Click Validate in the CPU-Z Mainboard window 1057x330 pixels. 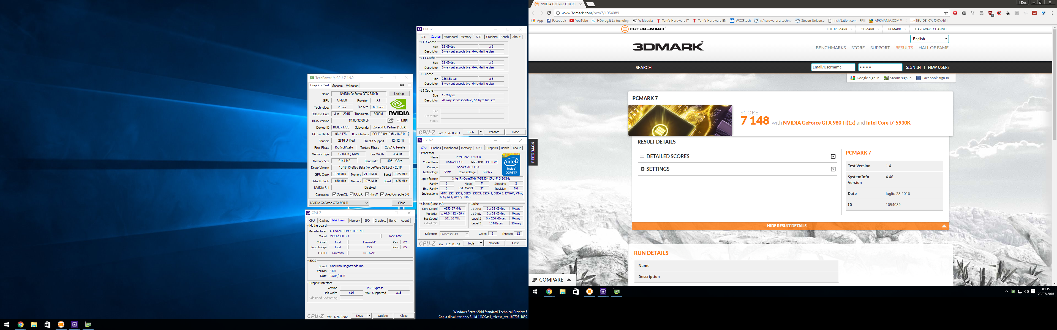(x=383, y=316)
